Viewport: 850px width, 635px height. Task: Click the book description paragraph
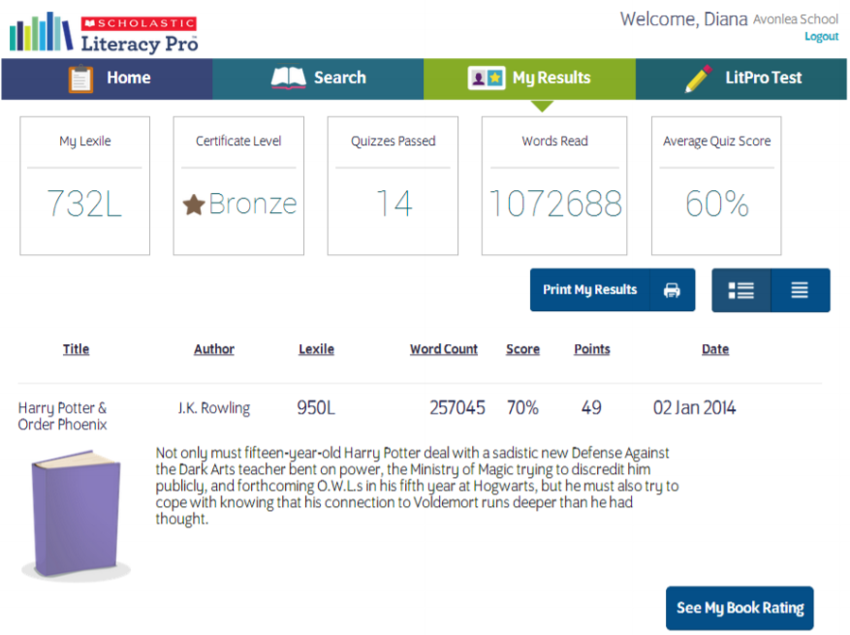417,486
